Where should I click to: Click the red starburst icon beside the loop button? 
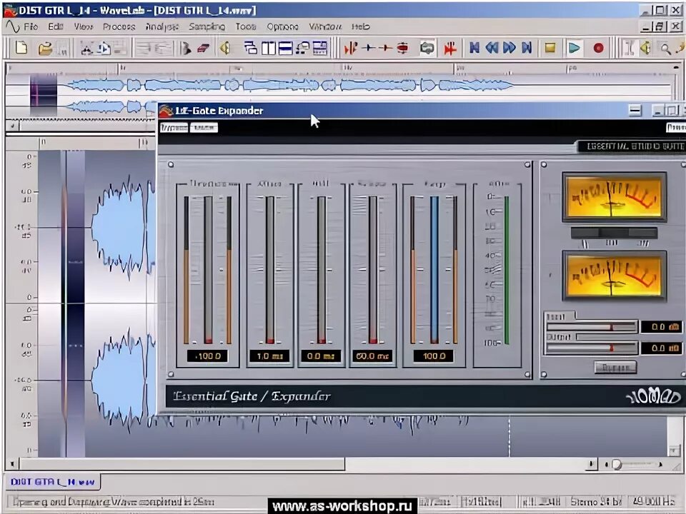[450, 48]
